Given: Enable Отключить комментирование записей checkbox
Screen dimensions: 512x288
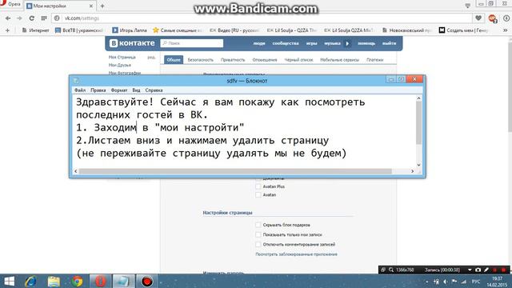Looking at the screenshot, I should tap(258, 244).
